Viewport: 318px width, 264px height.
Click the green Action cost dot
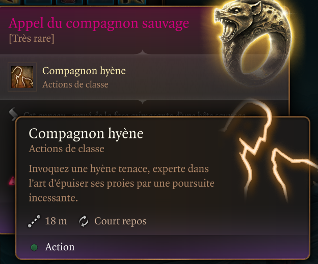click(x=34, y=247)
